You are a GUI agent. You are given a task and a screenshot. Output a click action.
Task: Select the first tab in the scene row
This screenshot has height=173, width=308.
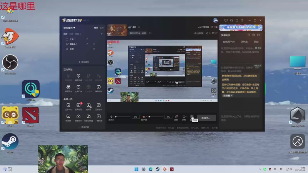point(65,34)
